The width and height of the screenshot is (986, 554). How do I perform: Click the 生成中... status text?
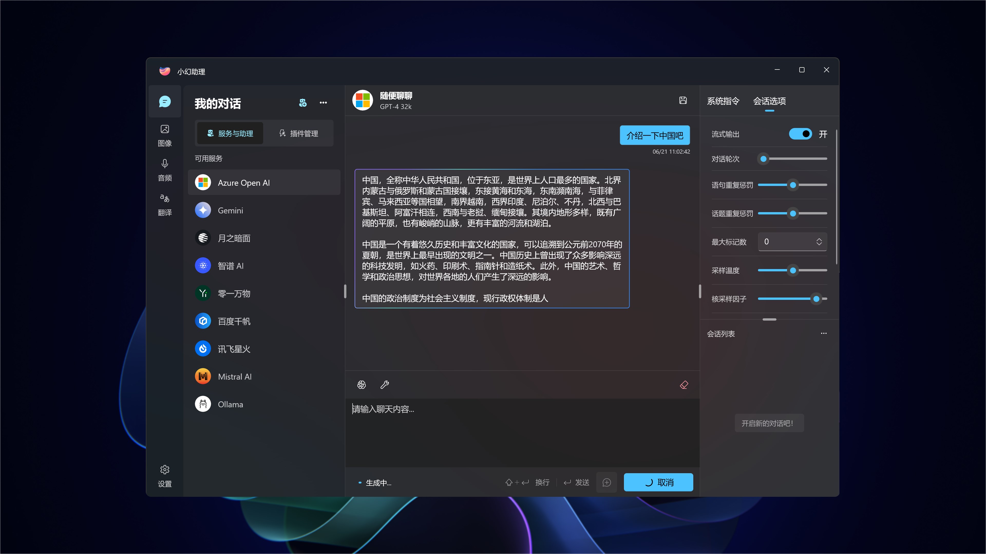pos(378,483)
